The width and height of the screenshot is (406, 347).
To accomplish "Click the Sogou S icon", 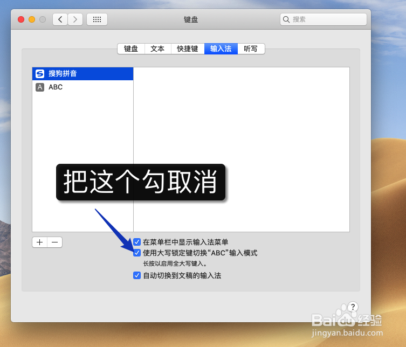I will tap(40, 74).
